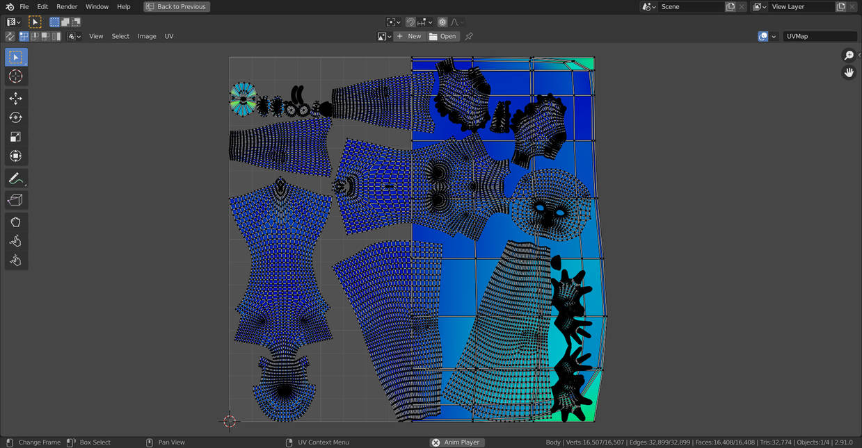The image size is (862, 448).
Task: Click the Box Select status bar hint
Action: [95, 442]
